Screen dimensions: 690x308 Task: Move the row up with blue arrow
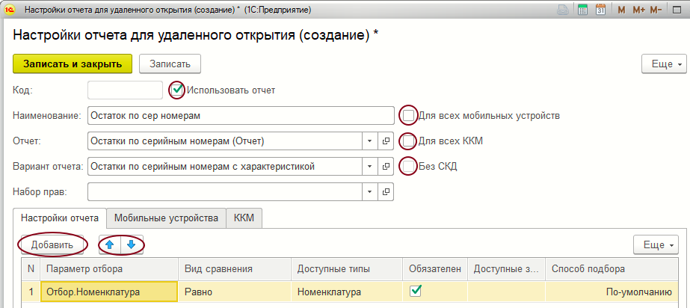click(x=110, y=244)
